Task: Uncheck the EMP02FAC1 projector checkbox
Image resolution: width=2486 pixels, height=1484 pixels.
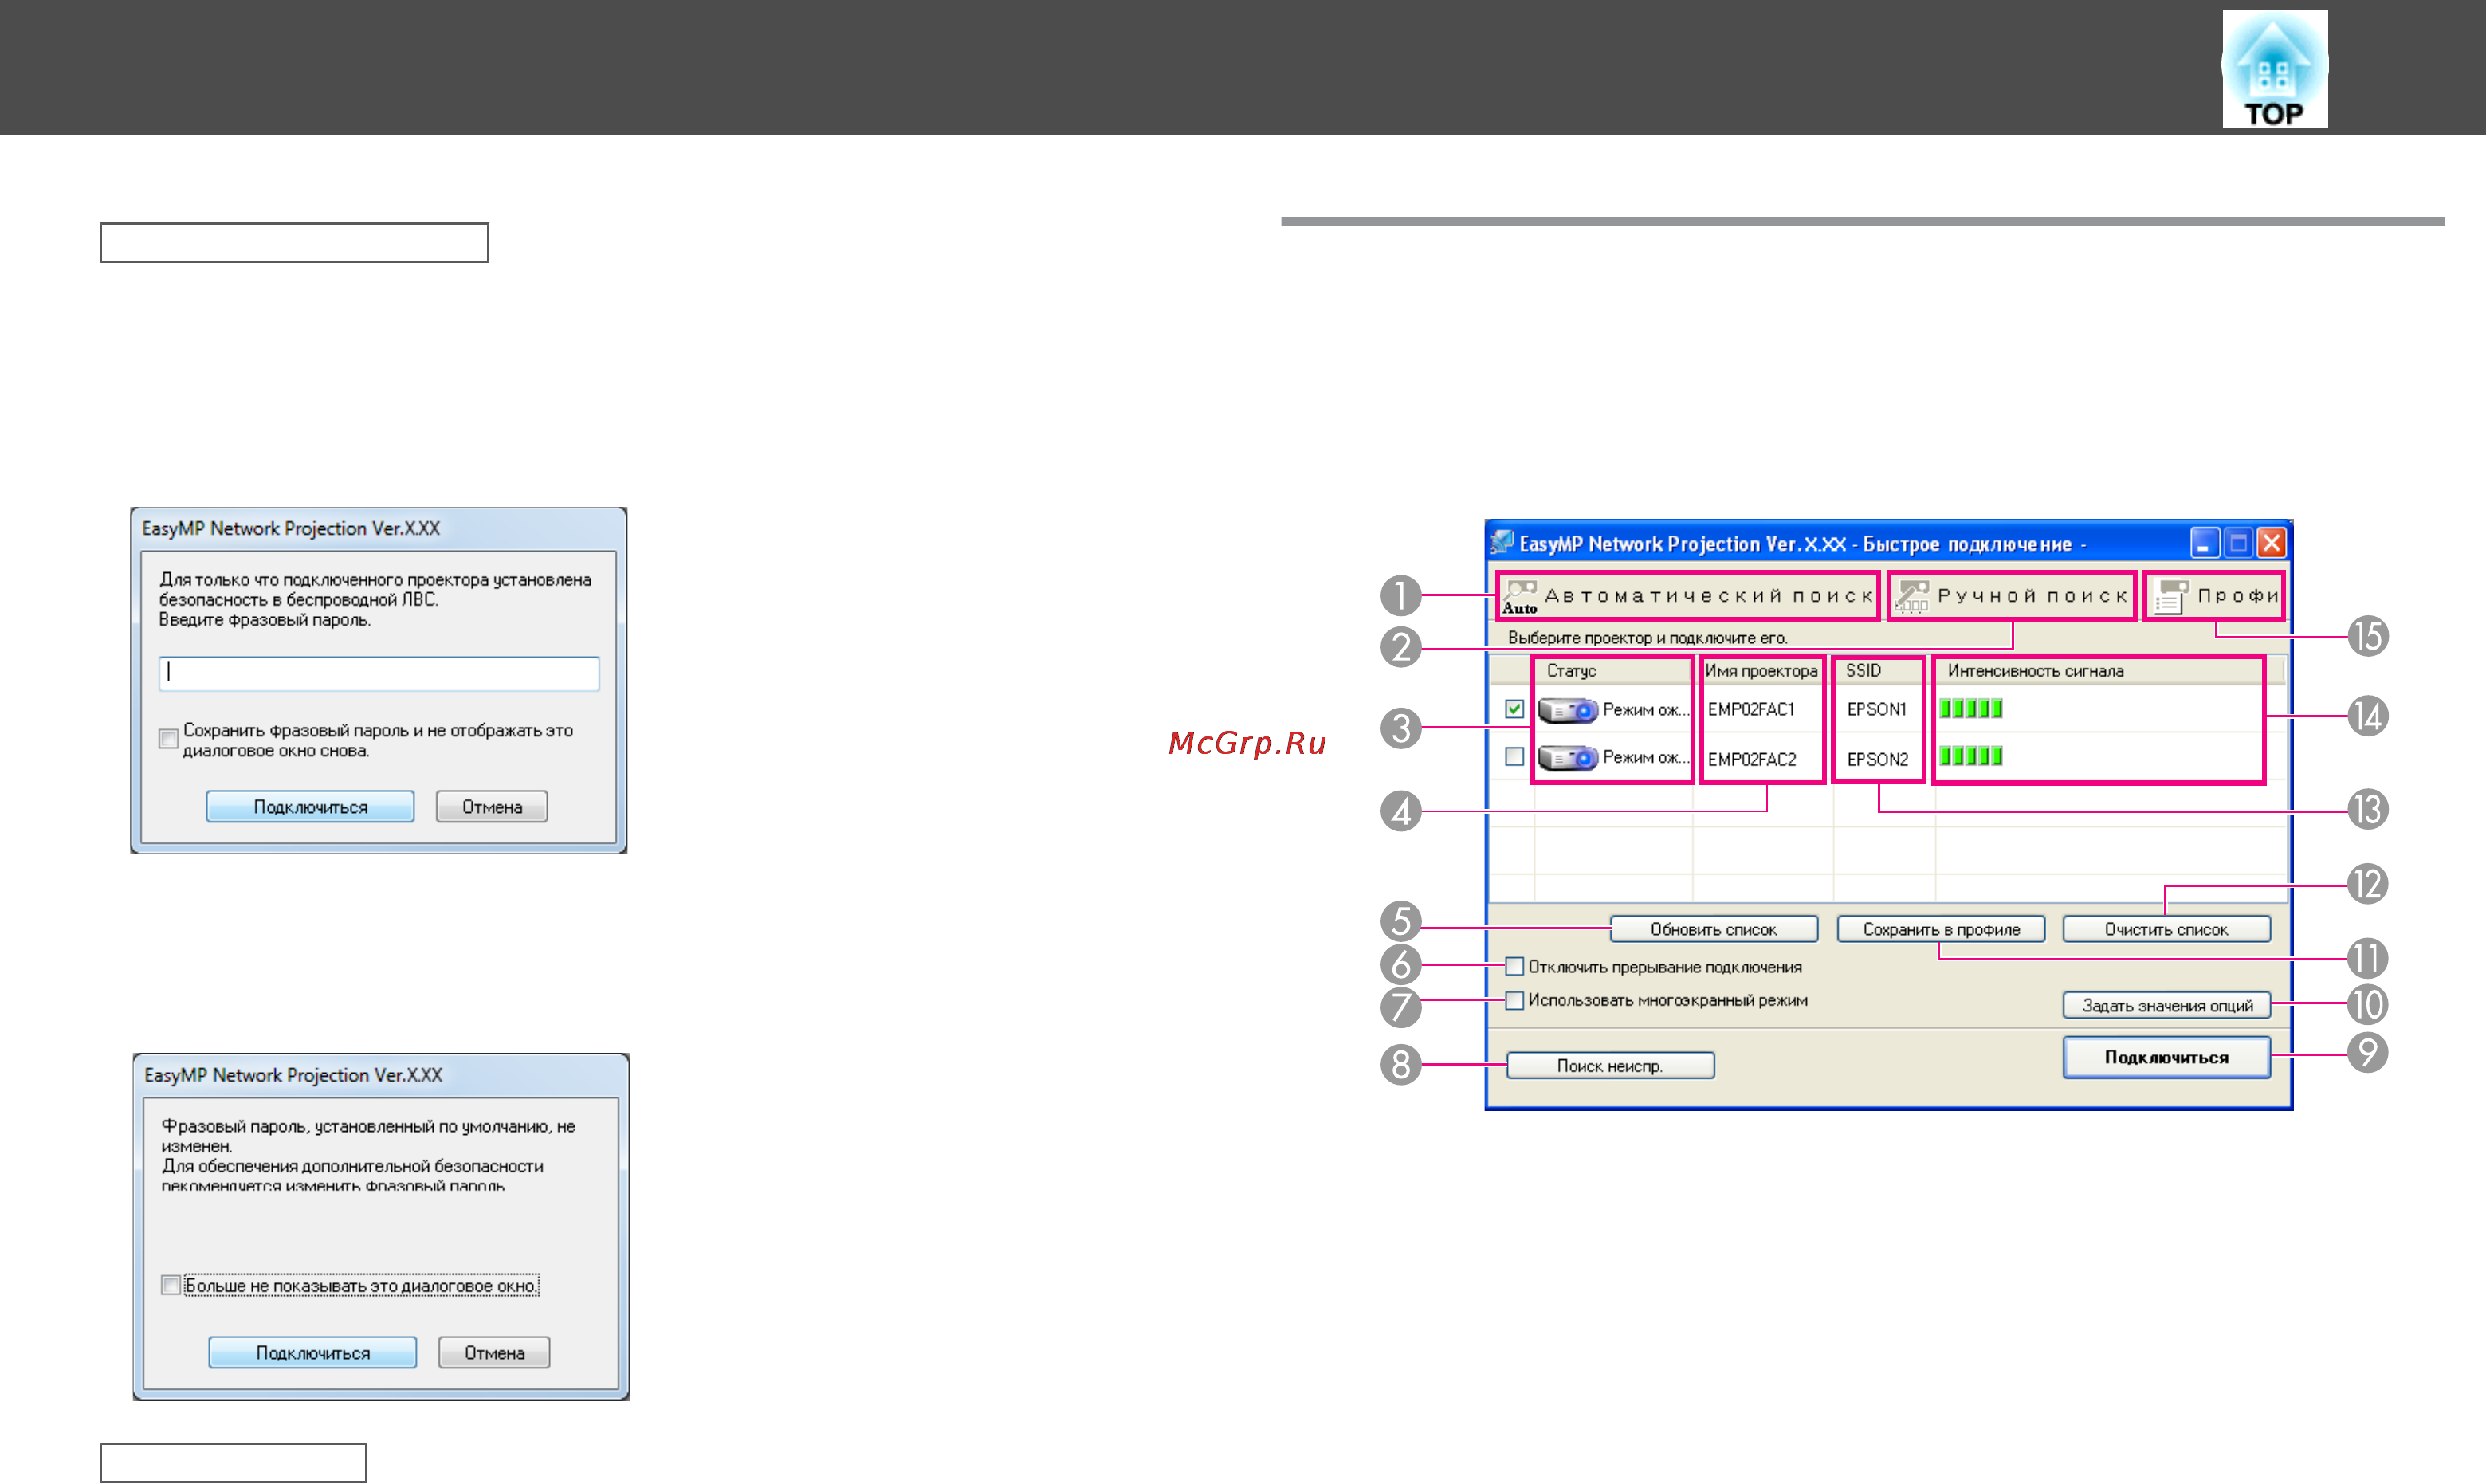Action: pyautogui.click(x=1514, y=709)
